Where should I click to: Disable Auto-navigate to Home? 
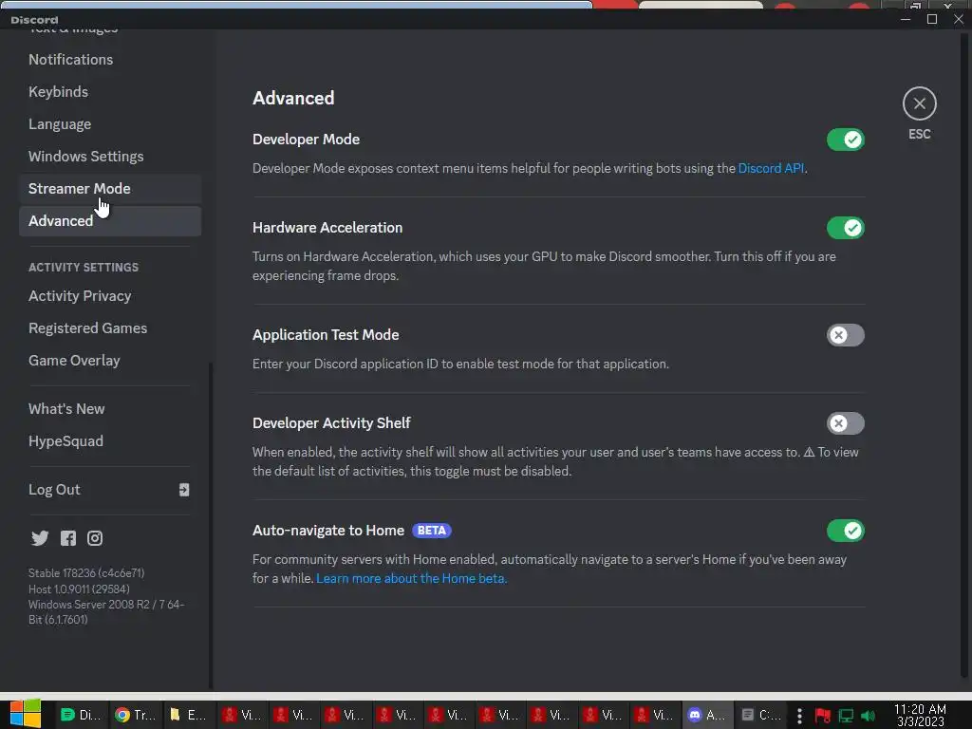click(x=845, y=531)
